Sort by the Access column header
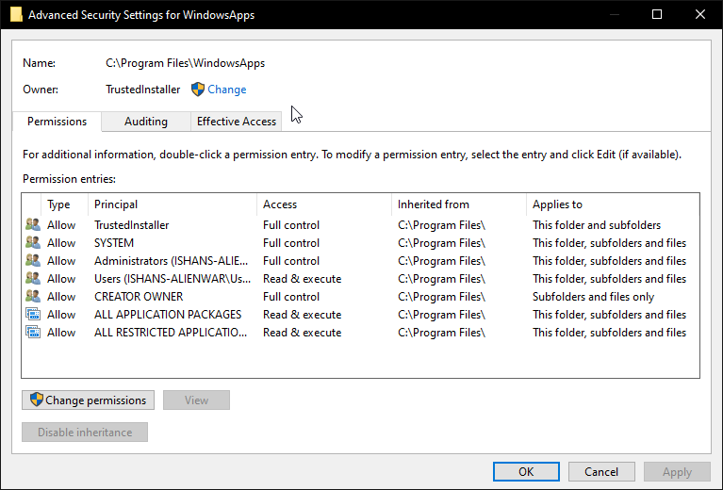The width and height of the screenshot is (723, 490). pyautogui.click(x=324, y=204)
